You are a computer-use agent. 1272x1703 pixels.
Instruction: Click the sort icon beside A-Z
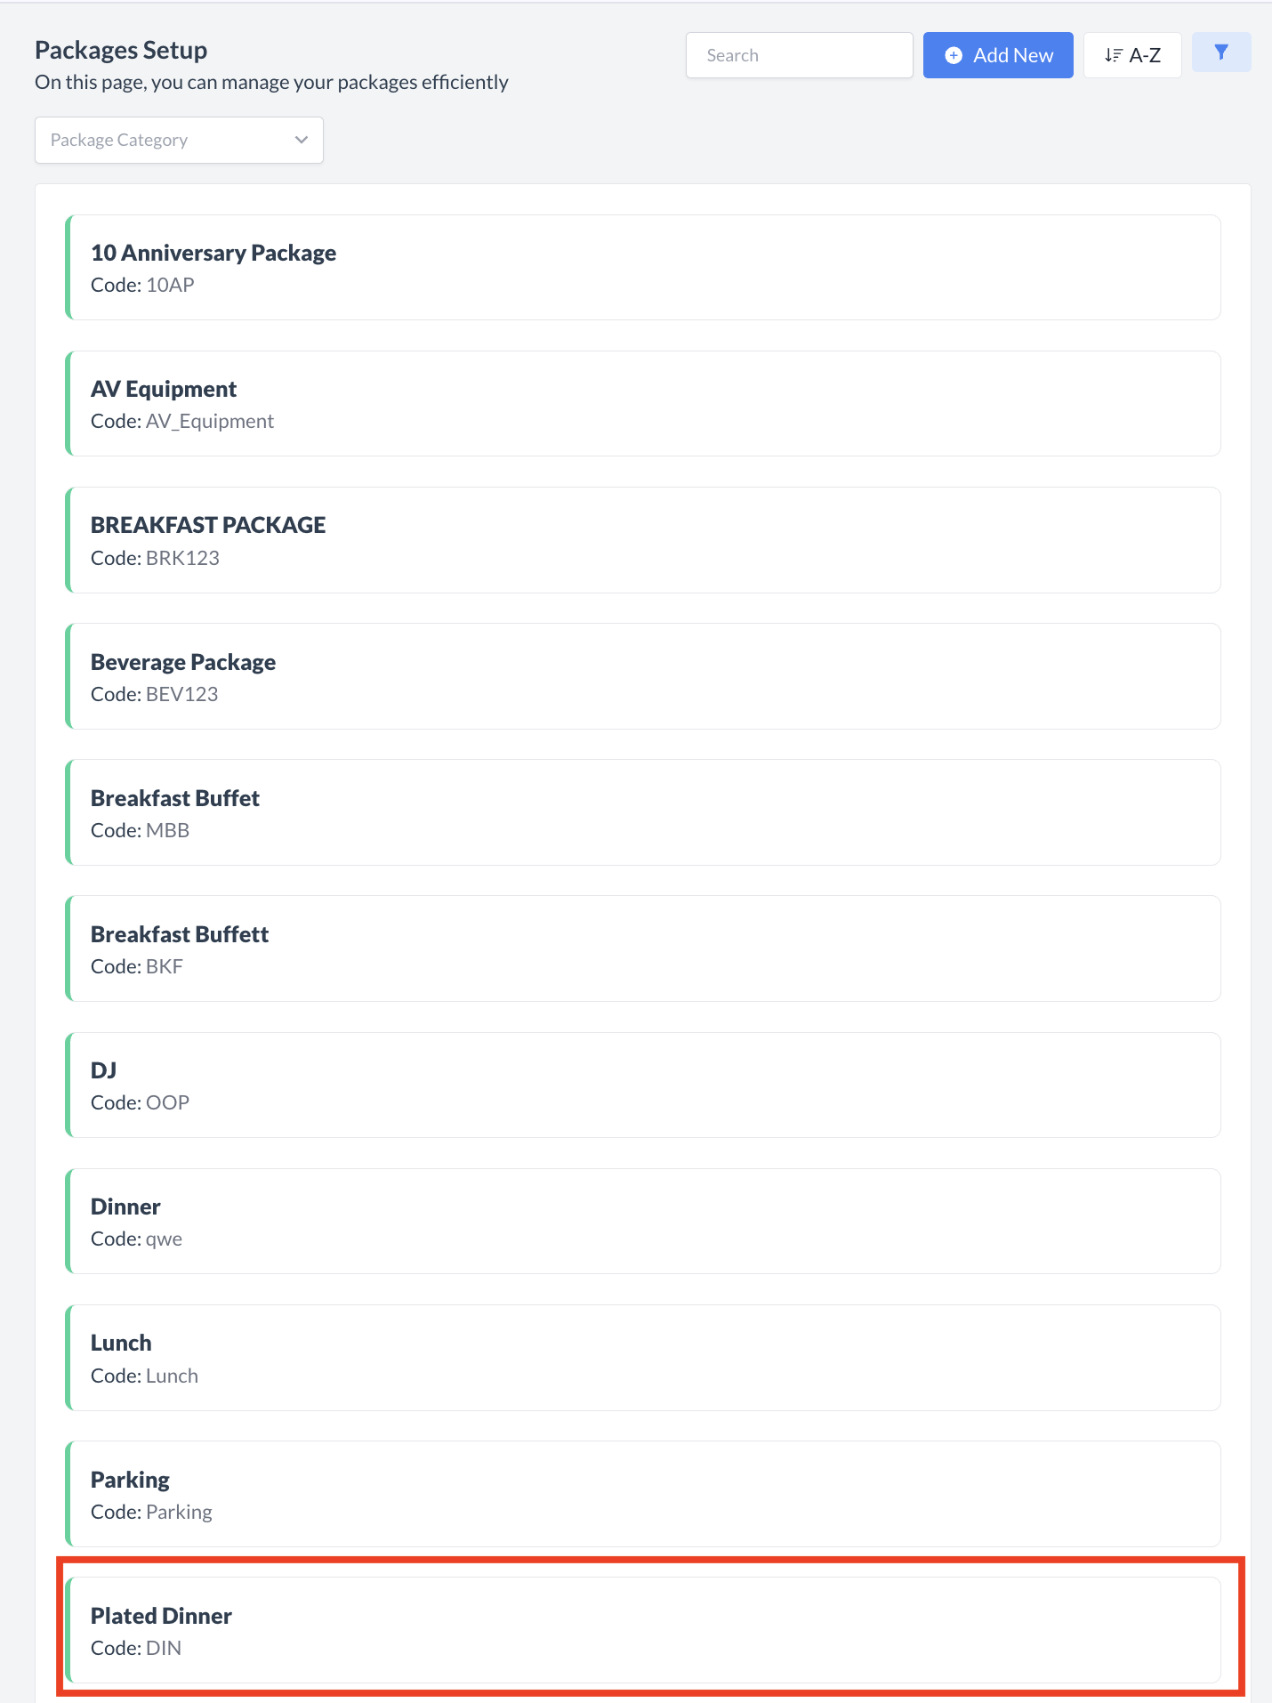pos(1113,55)
